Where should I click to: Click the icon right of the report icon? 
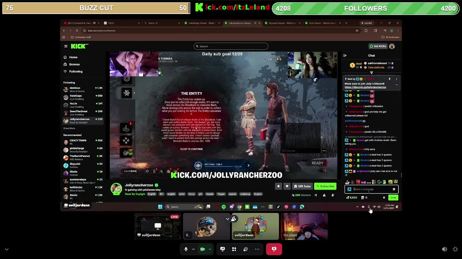click(x=333, y=195)
